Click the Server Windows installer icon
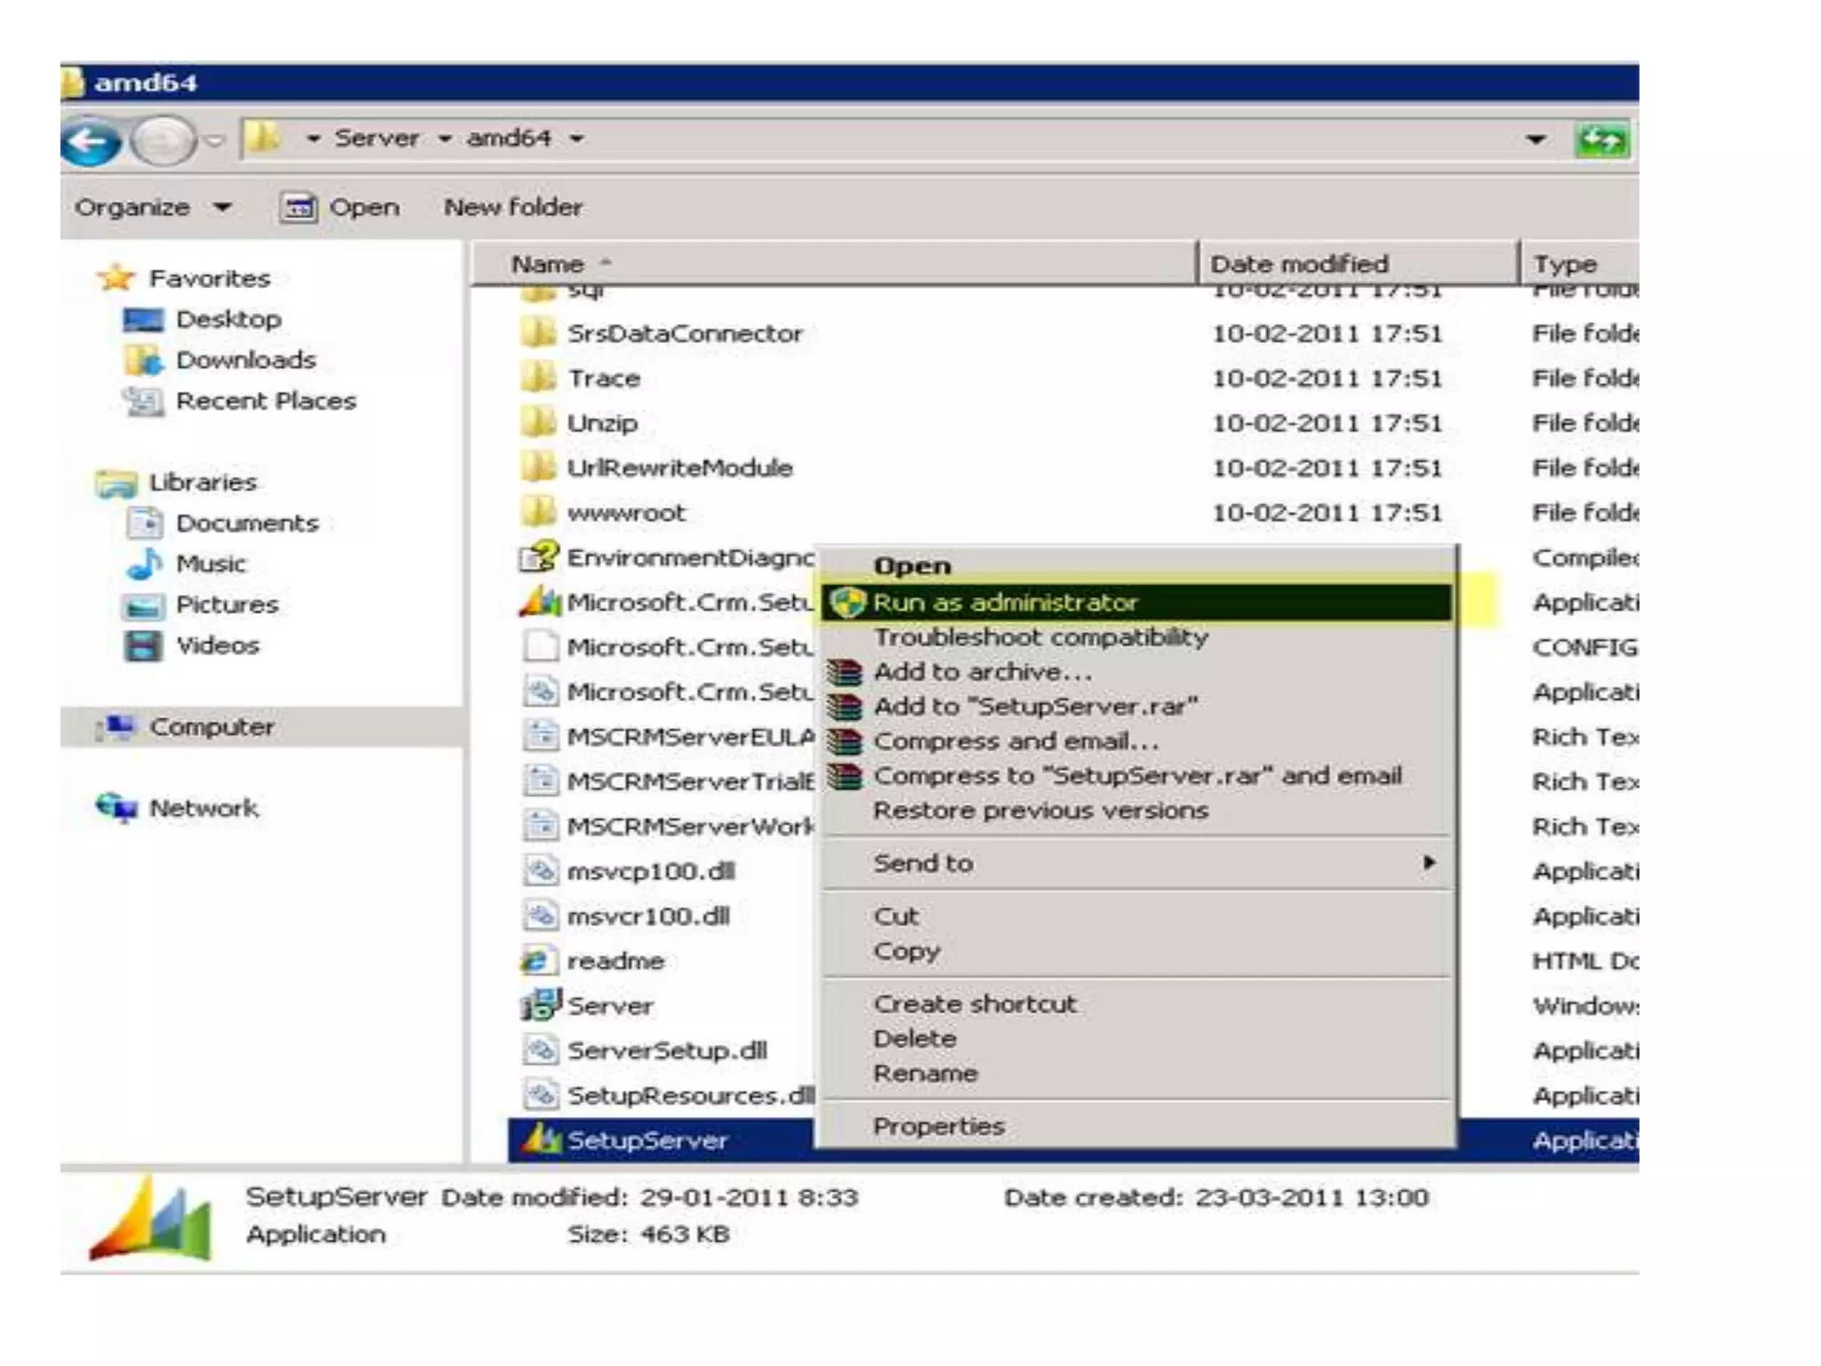Viewport: 1821px width, 1366px height. 540,1005
